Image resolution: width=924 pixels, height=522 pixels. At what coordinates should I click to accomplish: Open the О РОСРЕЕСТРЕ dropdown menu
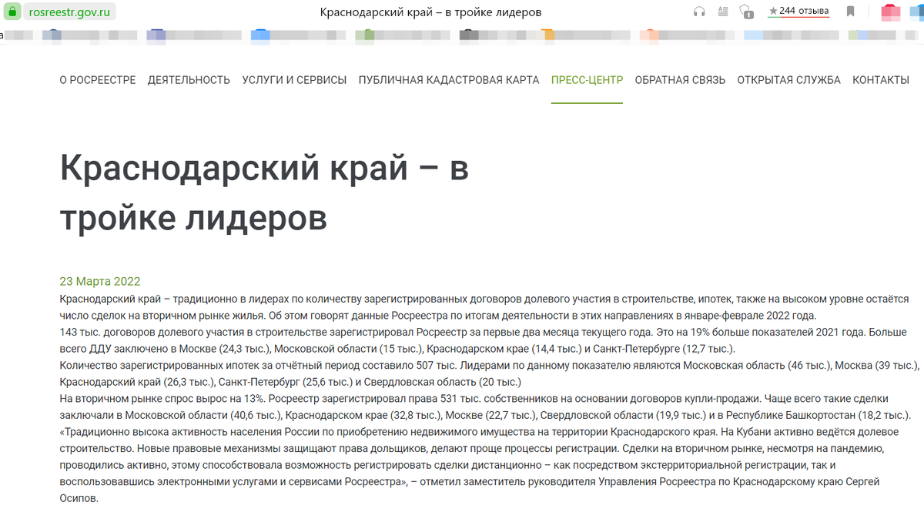point(97,79)
